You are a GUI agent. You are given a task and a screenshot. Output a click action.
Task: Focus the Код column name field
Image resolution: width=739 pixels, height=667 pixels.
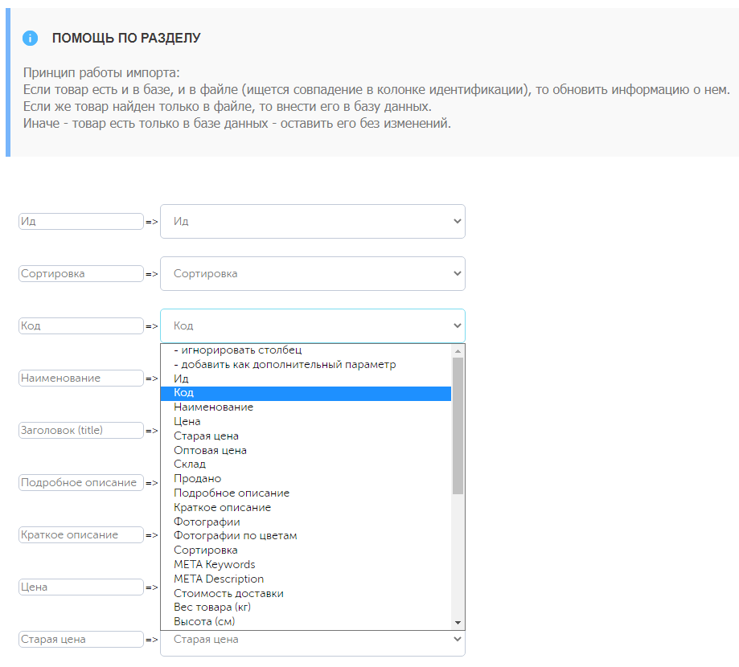[81, 326]
